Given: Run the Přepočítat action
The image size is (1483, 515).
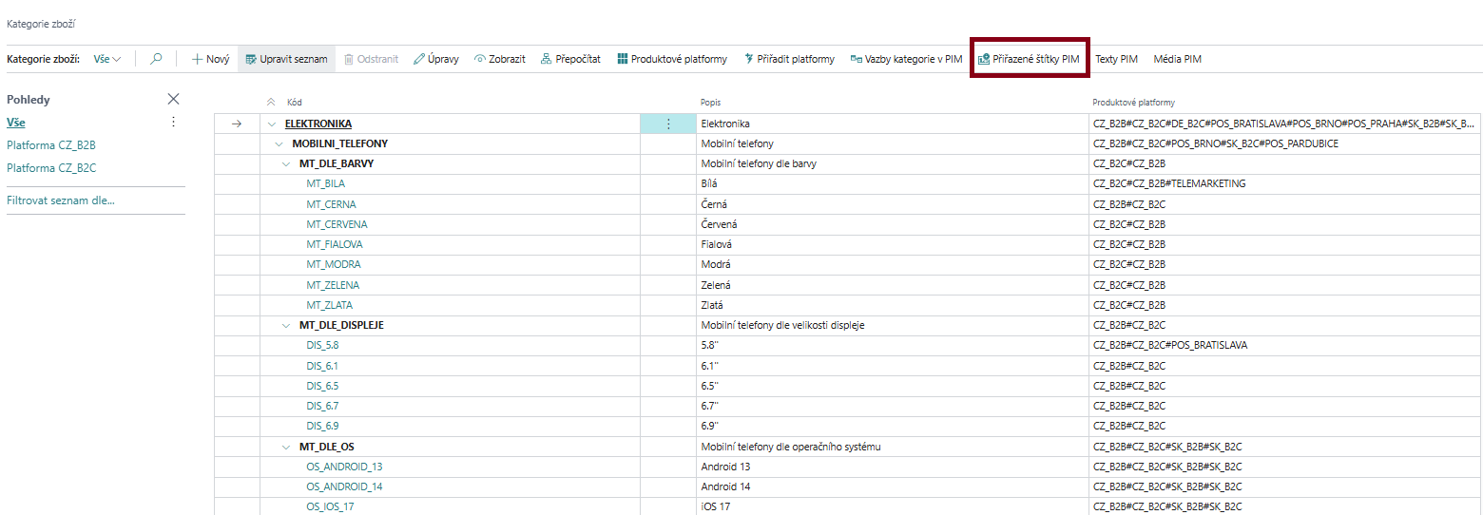Looking at the screenshot, I should click(x=570, y=59).
